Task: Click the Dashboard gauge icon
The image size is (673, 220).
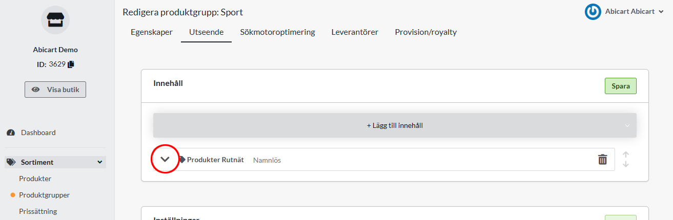Action: (11, 133)
